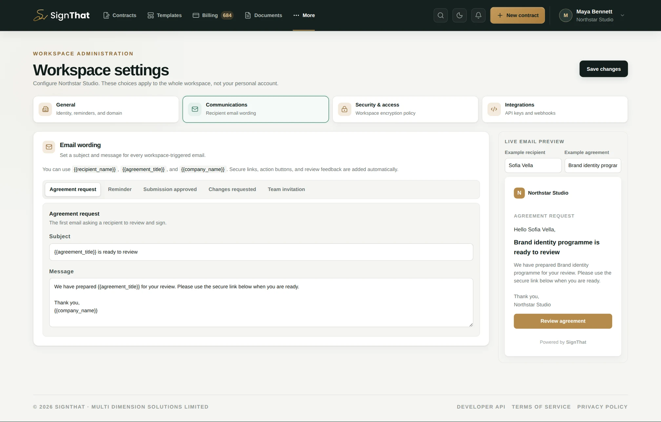Click the Workspace settings heading
Viewport: 661px width, 422px height.
101,70
